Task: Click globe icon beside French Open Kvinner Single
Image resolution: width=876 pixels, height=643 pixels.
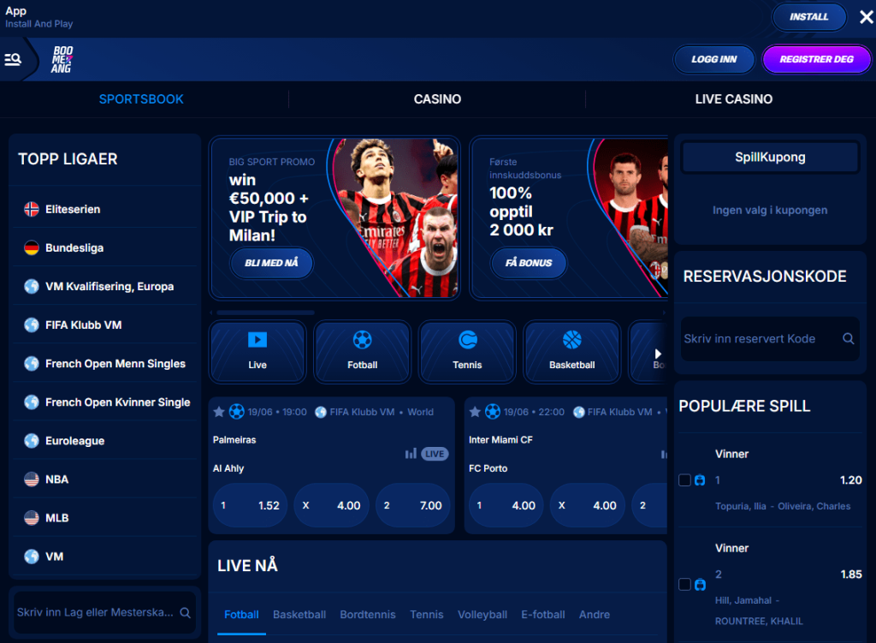Action: click(x=32, y=402)
